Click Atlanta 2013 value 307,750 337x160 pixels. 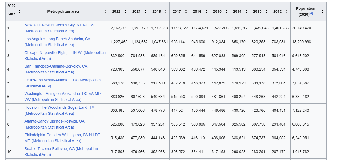pyautogui.click(x=259, y=124)
